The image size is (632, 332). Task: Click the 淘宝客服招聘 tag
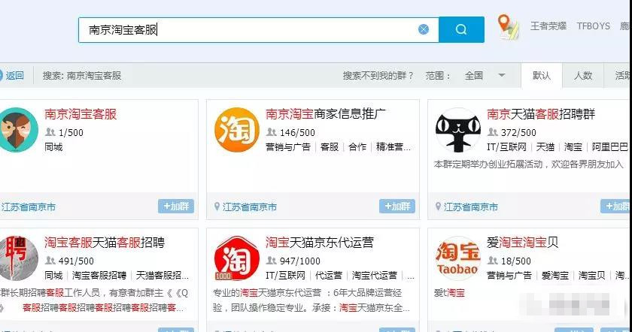tap(99, 275)
